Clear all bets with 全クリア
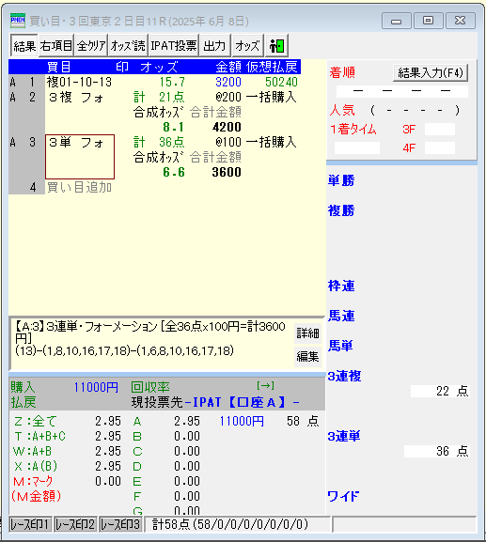 pyautogui.click(x=91, y=46)
